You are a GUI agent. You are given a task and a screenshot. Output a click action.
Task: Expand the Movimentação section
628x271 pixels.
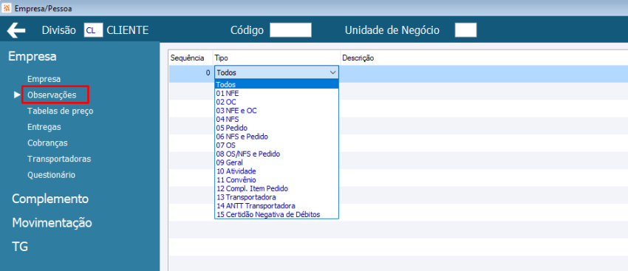pos(52,222)
